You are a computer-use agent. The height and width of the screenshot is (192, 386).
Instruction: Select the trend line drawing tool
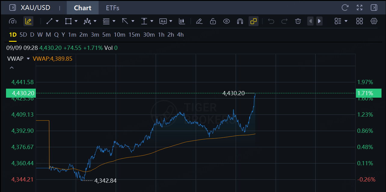pyautogui.click(x=50, y=21)
